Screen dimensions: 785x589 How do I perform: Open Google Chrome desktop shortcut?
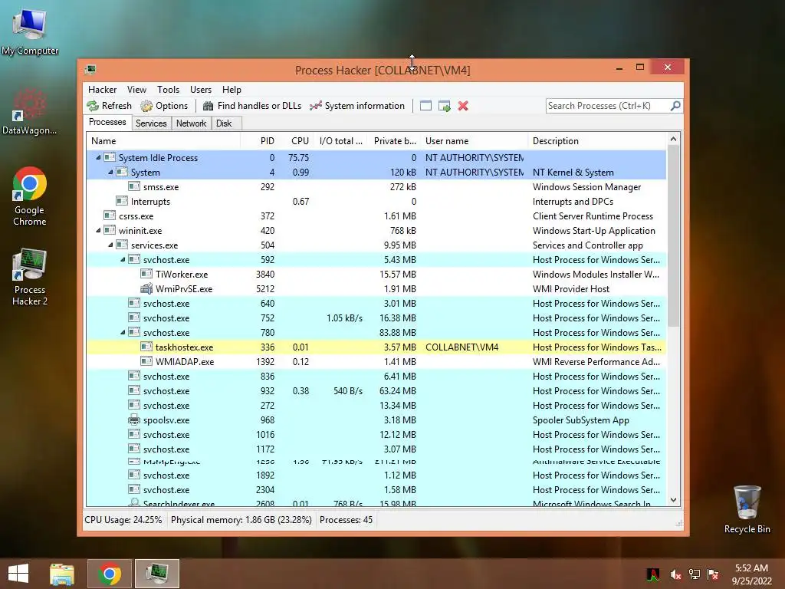tap(30, 197)
